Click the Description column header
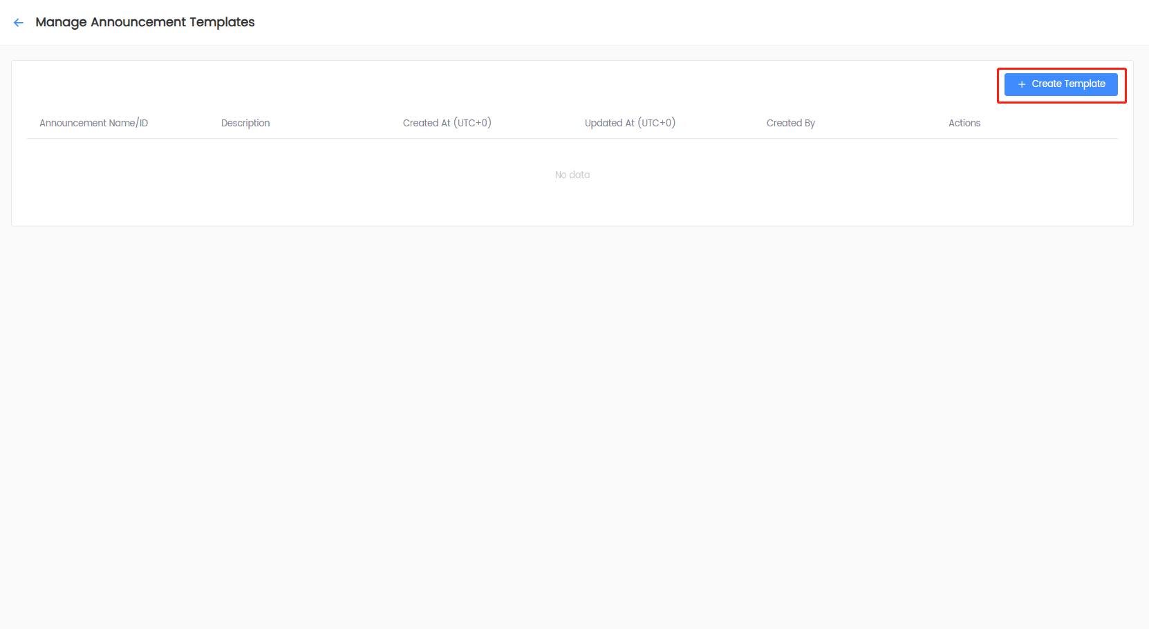Screen dimensions: 1149x629 pyautogui.click(x=245, y=123)
